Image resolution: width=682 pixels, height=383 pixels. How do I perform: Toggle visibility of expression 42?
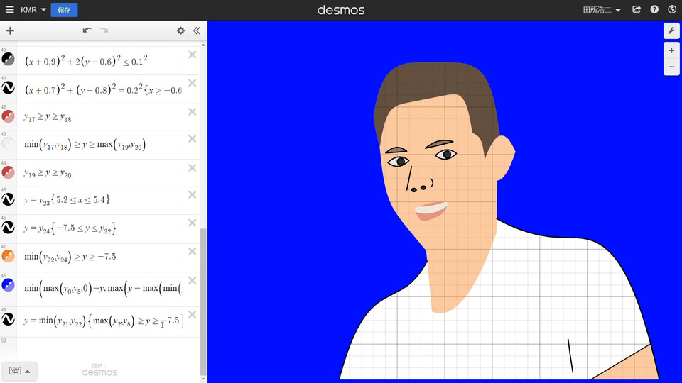[9, 116]
